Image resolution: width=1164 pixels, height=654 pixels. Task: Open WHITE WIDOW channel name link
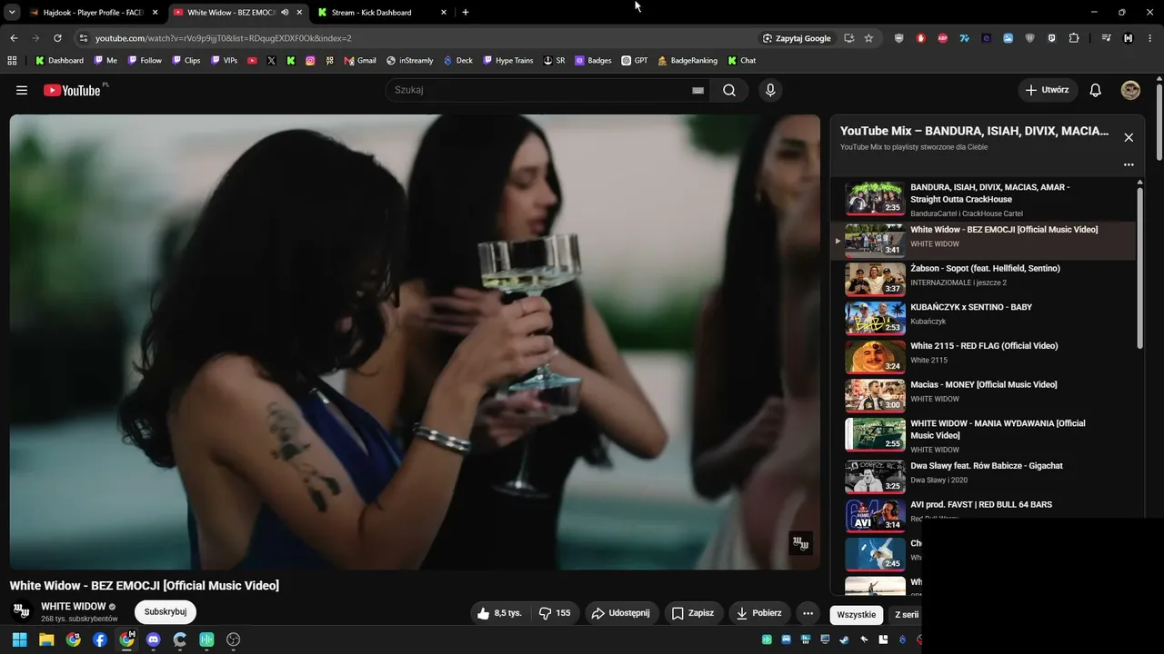coord(74,606)
